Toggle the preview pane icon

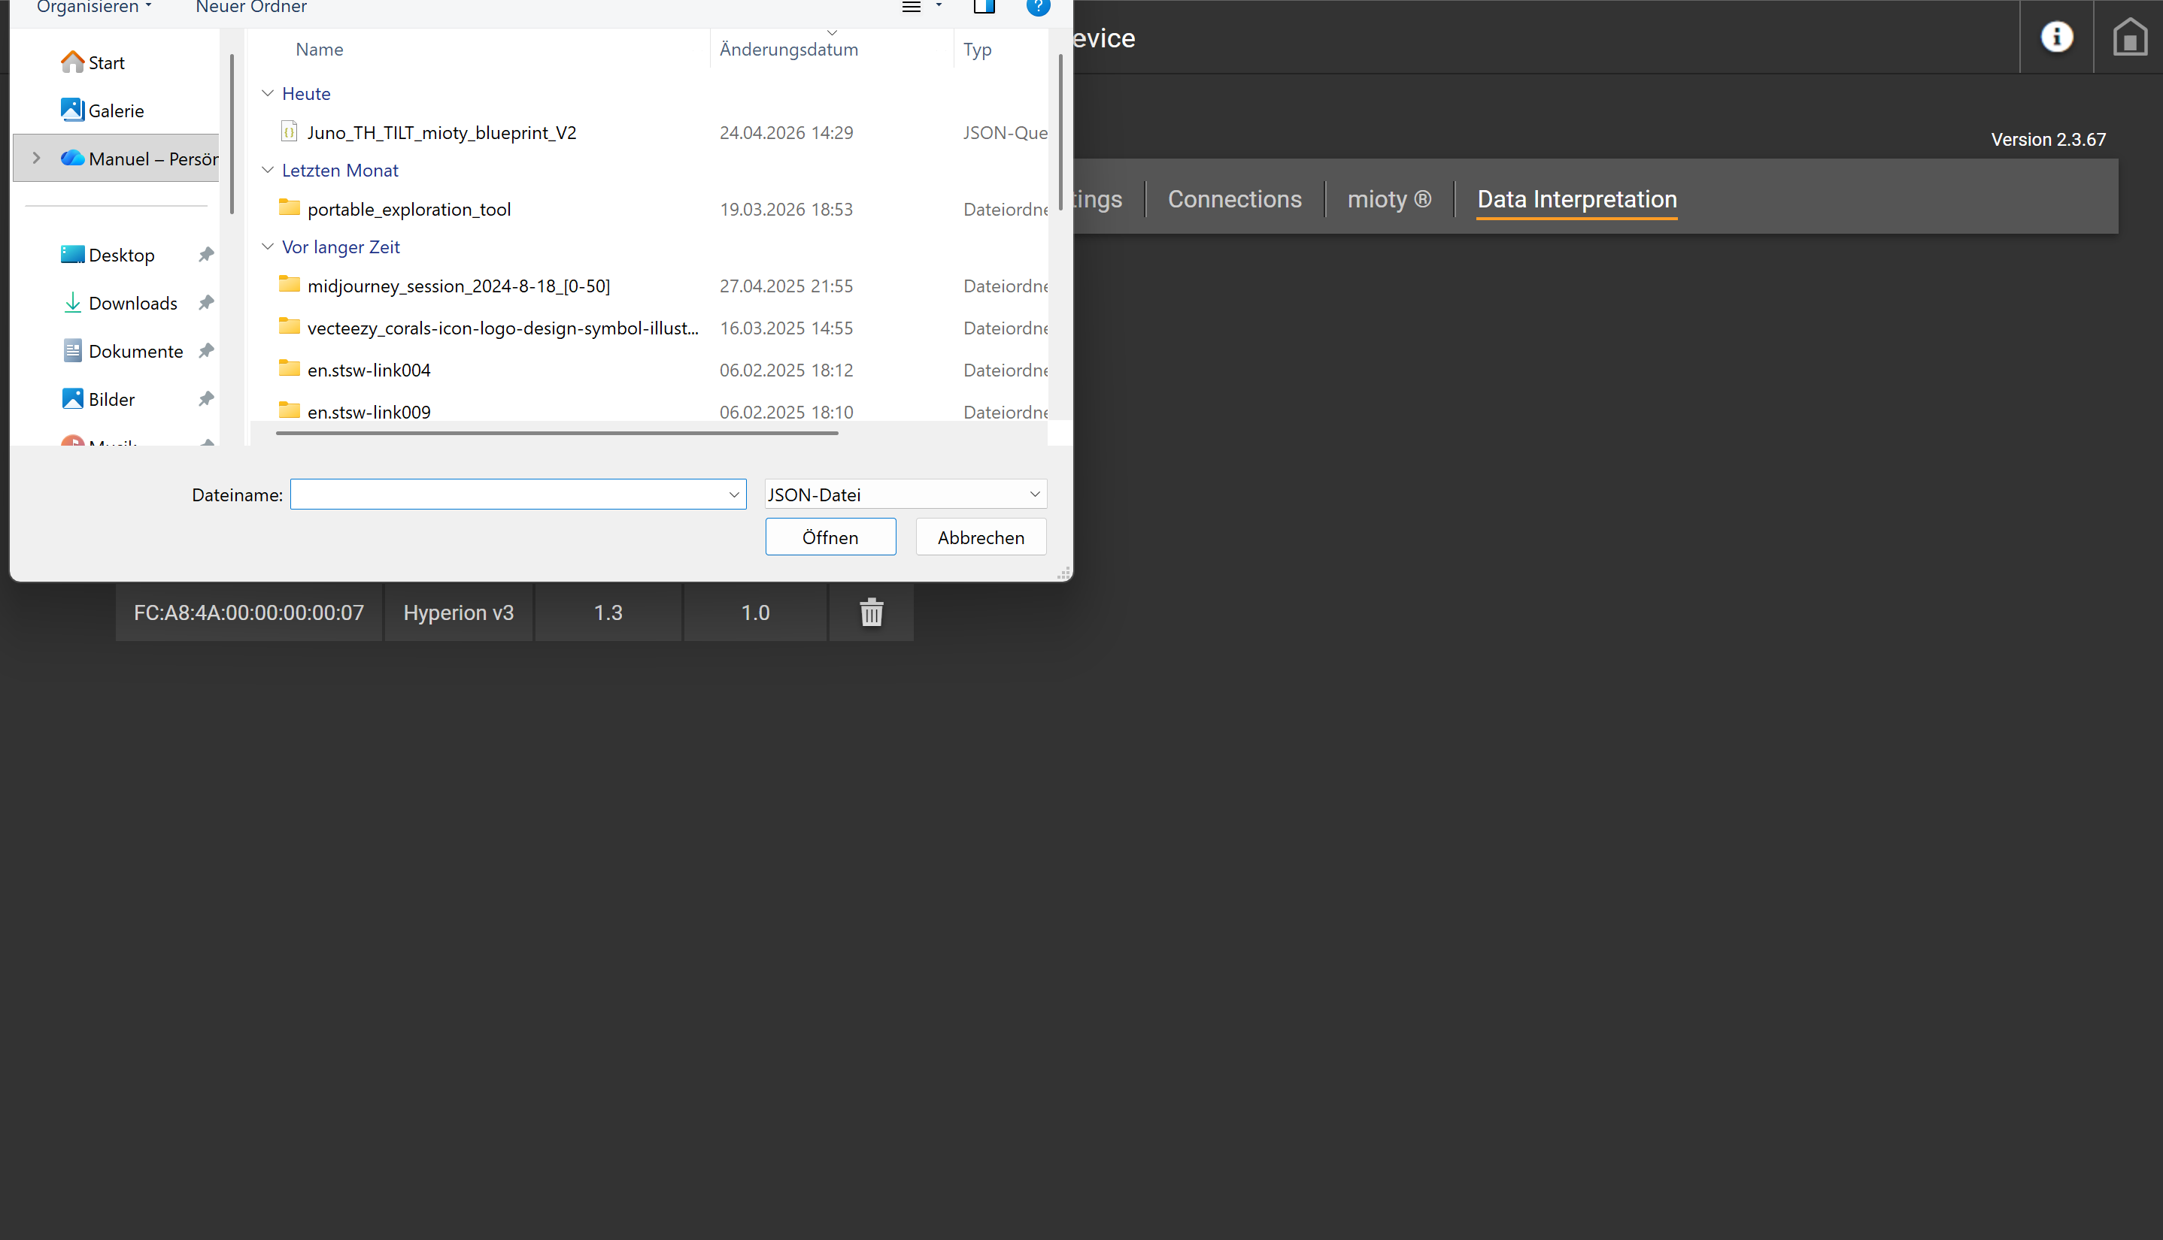(984, 7)
